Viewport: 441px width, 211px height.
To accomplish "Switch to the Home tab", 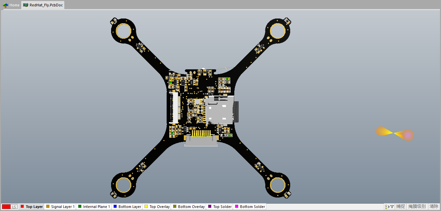I will tap(11, 5).
